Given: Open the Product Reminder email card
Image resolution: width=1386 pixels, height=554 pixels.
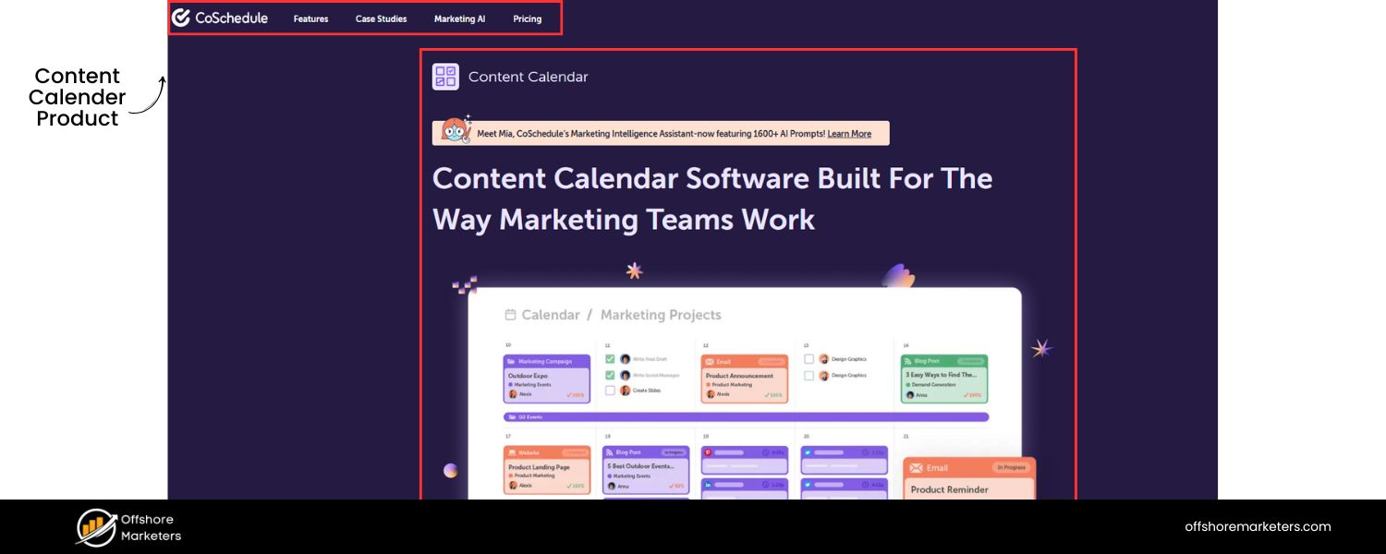Looking at the screenshot, I should 949,489.
